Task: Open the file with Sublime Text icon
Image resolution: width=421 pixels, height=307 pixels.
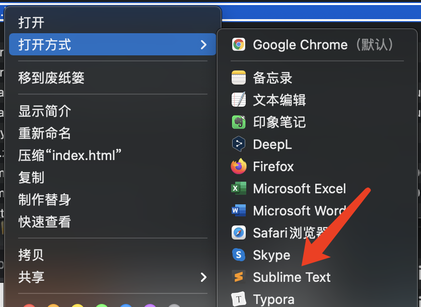Action: point(238,277)
